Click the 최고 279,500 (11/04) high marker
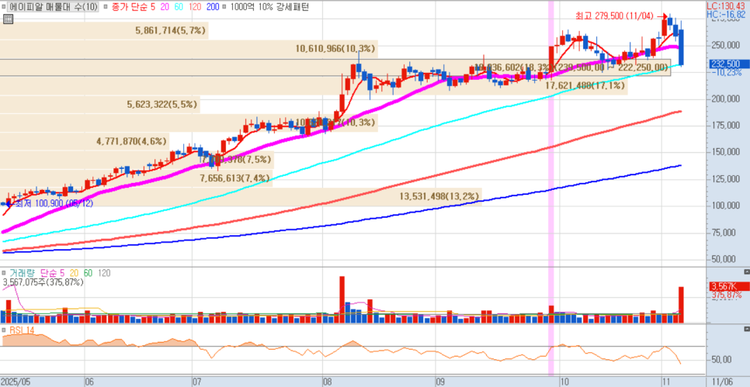 pyautogui.click(x=622, y=16)
